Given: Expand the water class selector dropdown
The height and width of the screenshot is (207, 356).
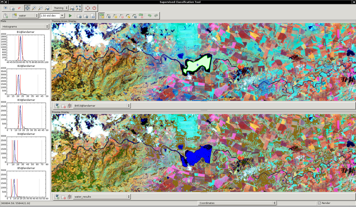Looking at the screenshot, I should [x=37, y=16].
